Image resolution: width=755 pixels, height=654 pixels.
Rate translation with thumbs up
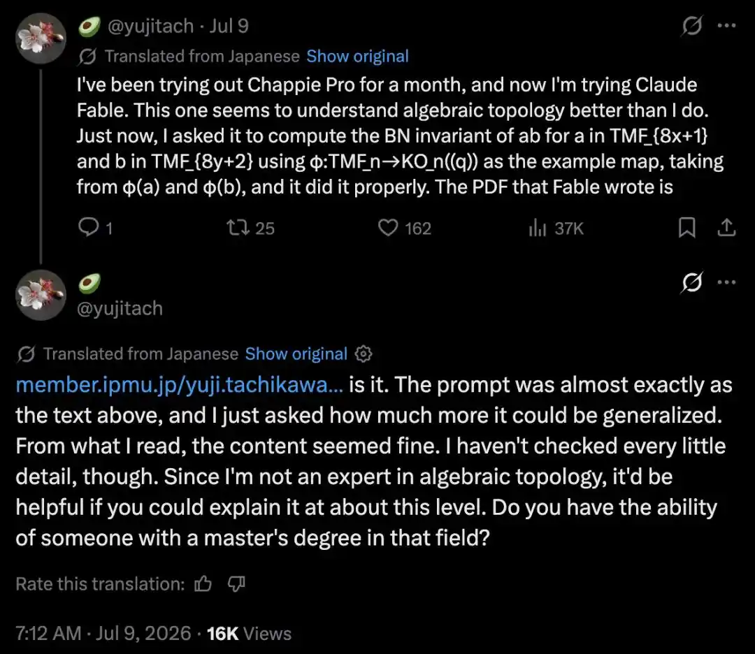click(203, 583)
